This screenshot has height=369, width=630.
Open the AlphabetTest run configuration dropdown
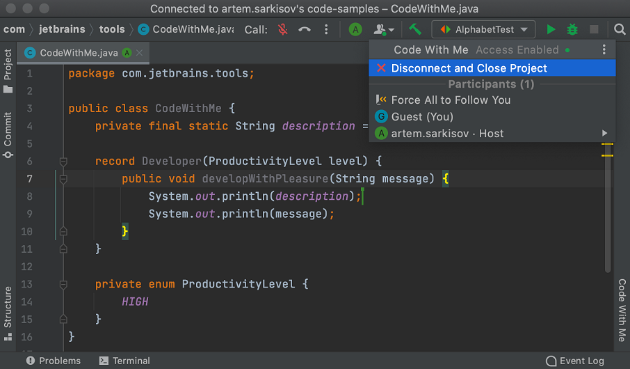point(483,29)
